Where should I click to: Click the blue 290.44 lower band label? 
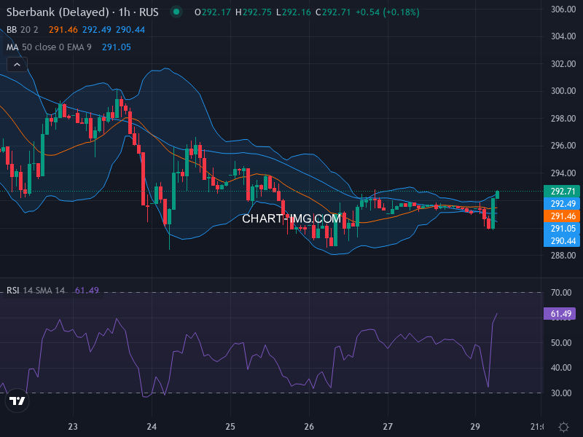tap(562, 241)
